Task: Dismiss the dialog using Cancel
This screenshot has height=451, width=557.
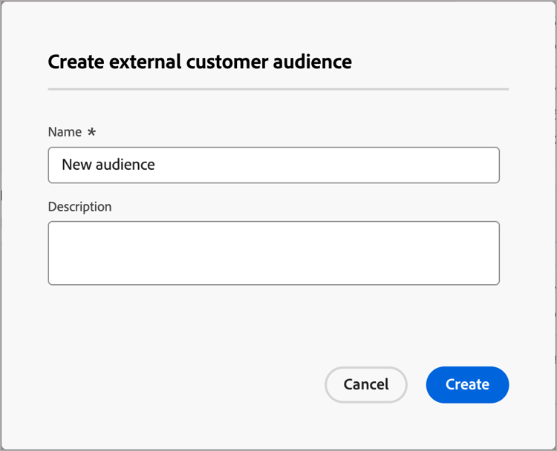Action: pyautogui.click(x=366, y=384)
